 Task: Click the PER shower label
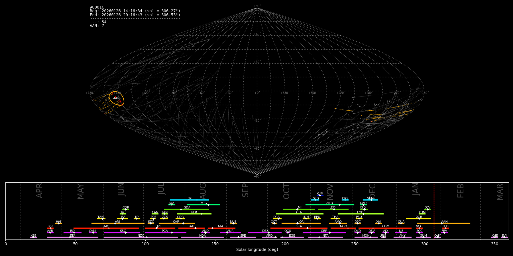[x=194, y=212]
